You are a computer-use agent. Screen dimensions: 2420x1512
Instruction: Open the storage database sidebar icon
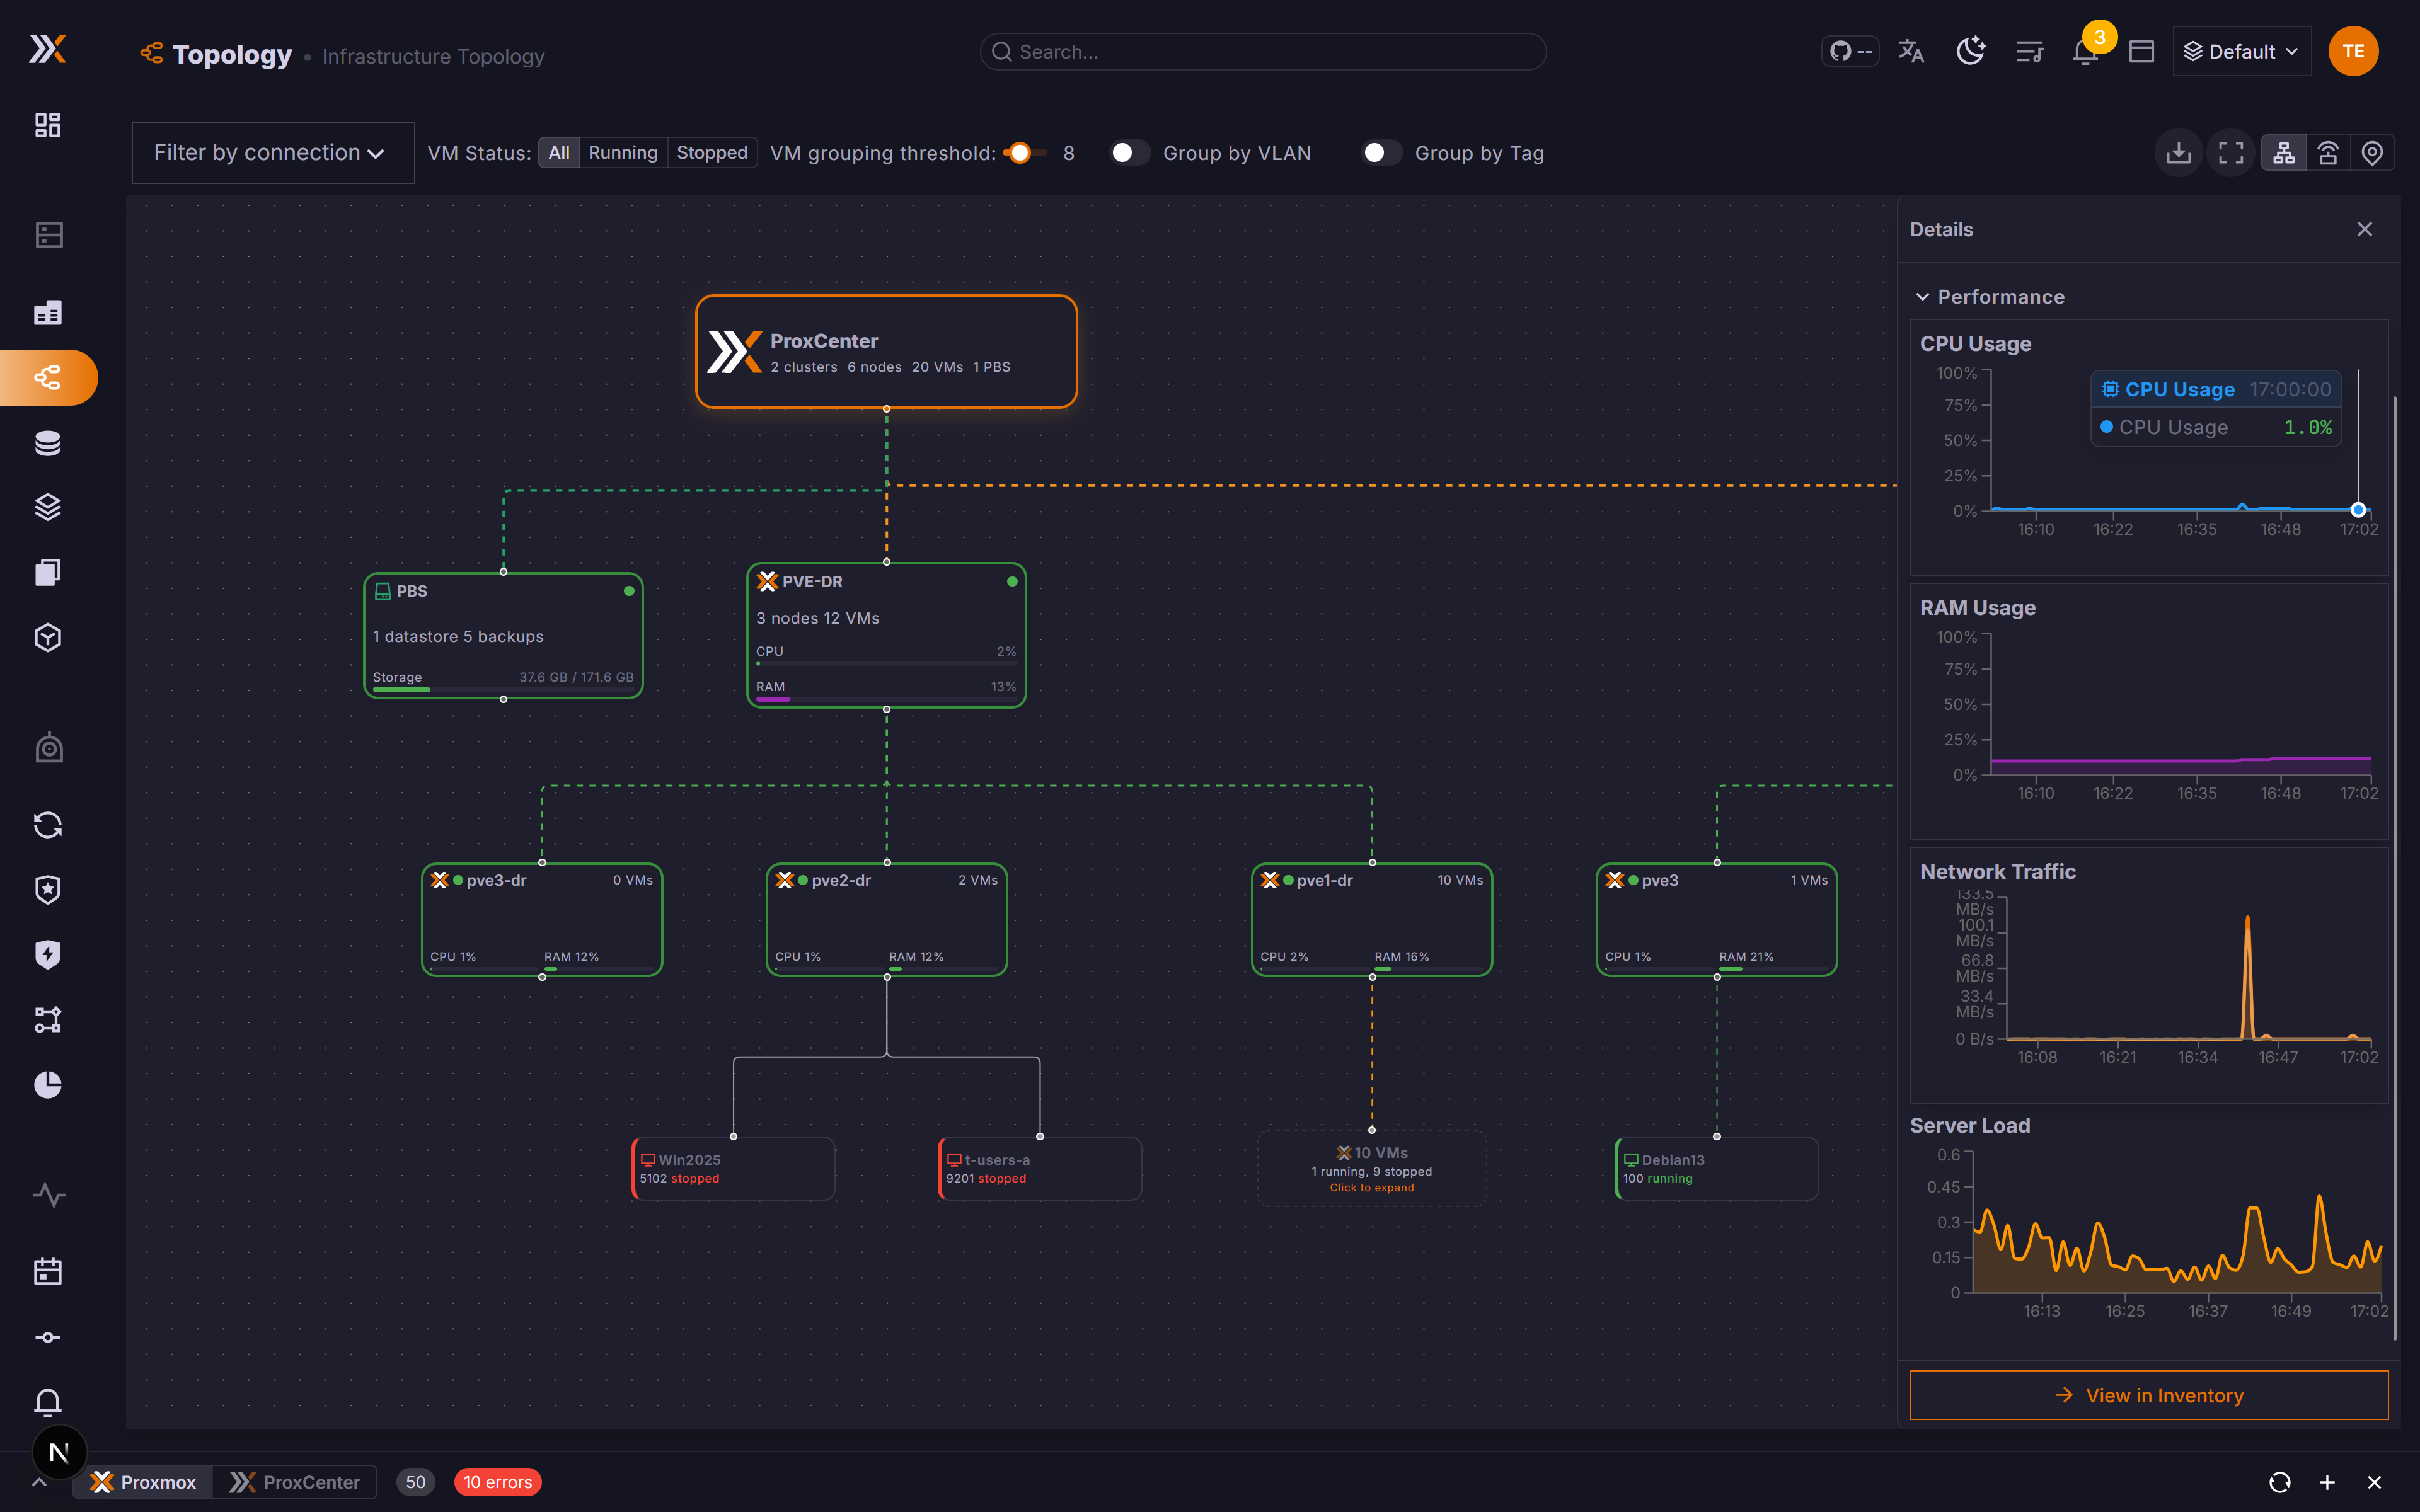pyautogui.click(x=48, y=443)
